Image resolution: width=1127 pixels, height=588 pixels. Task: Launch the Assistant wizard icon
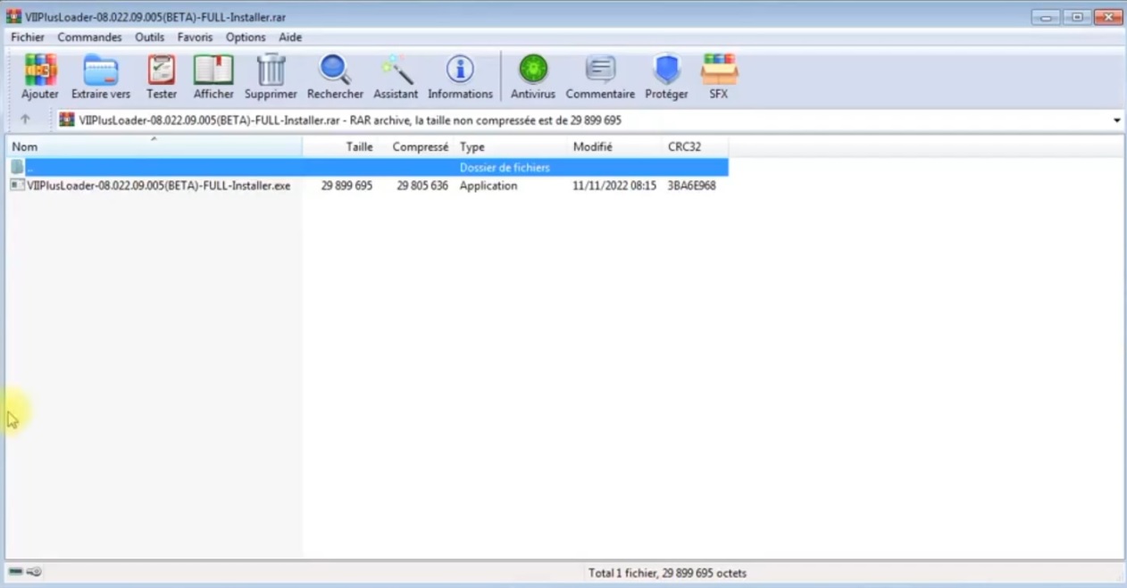(x=395, y=76)
